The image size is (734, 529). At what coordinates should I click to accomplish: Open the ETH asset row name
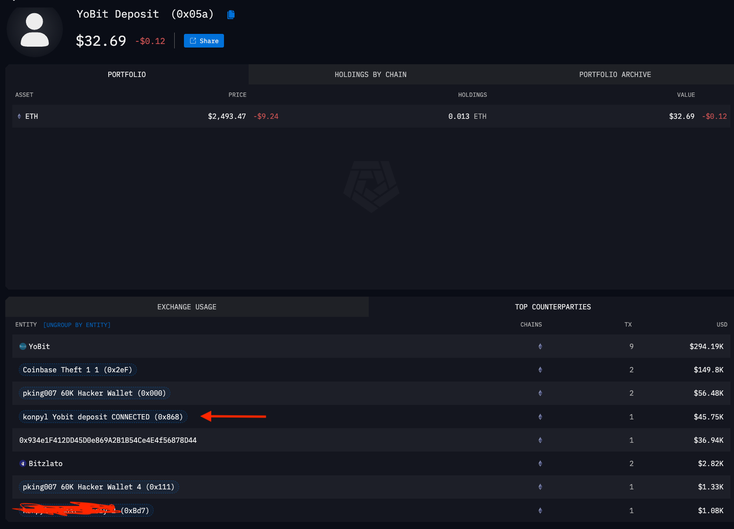[32, 116]
